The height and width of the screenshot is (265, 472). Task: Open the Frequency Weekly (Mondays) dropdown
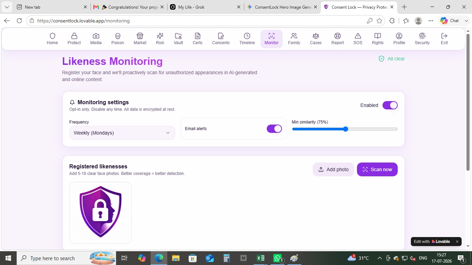coord(122,133)
